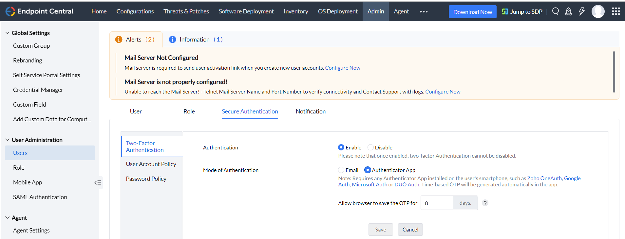Open the more menu ellipsis in navbar
Viewport: 625px width, 239px height.
pos(424,12)
